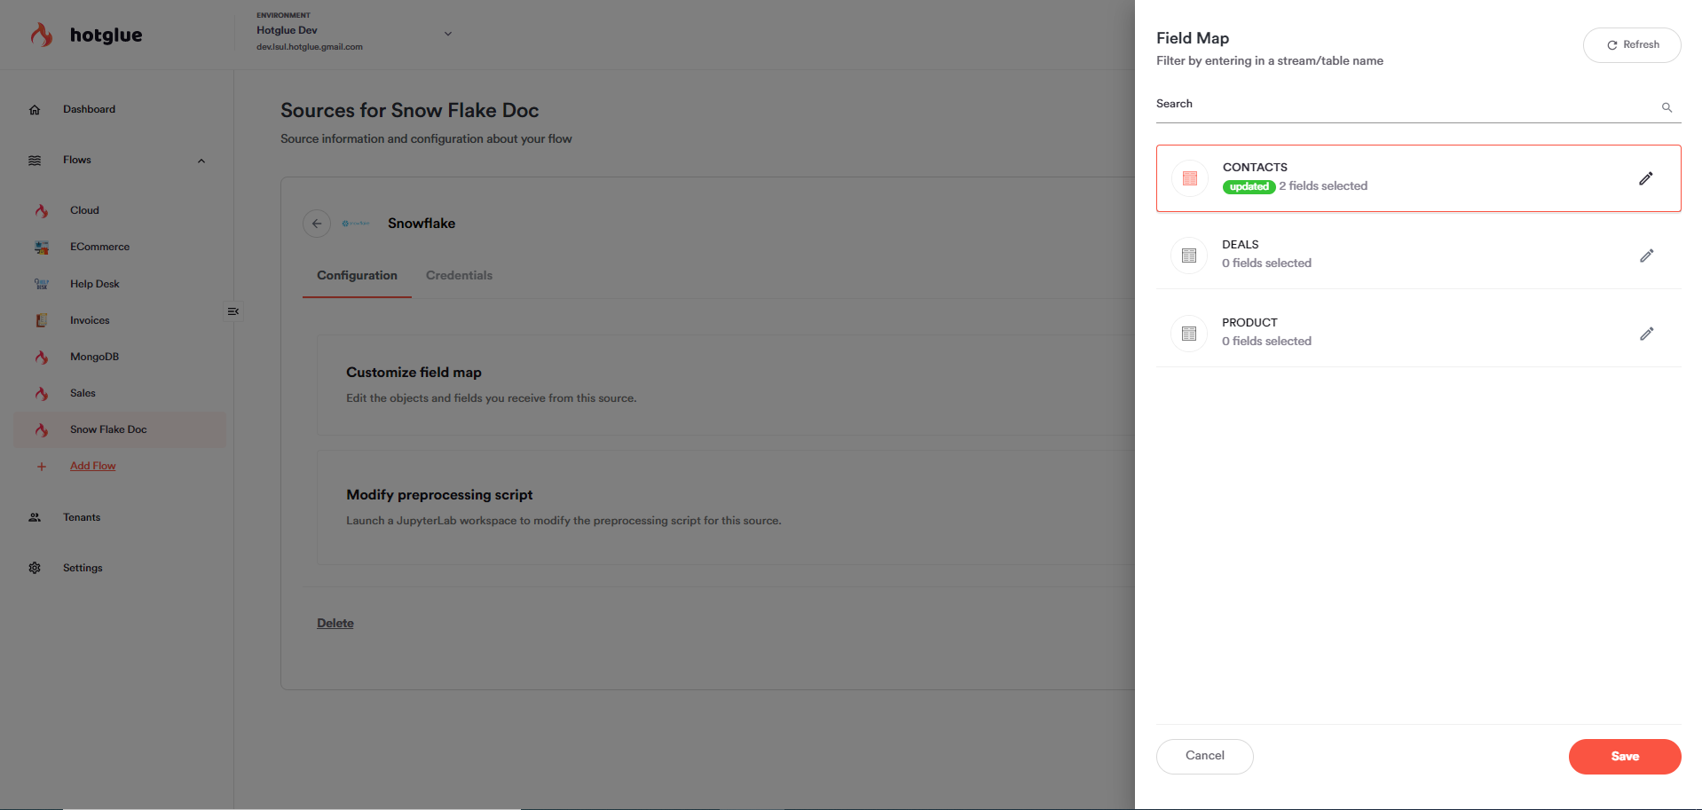
Task: Click the "2 fields selected" text under CONTACTS
Action: pyautogui.click(x=1323, y=185)
